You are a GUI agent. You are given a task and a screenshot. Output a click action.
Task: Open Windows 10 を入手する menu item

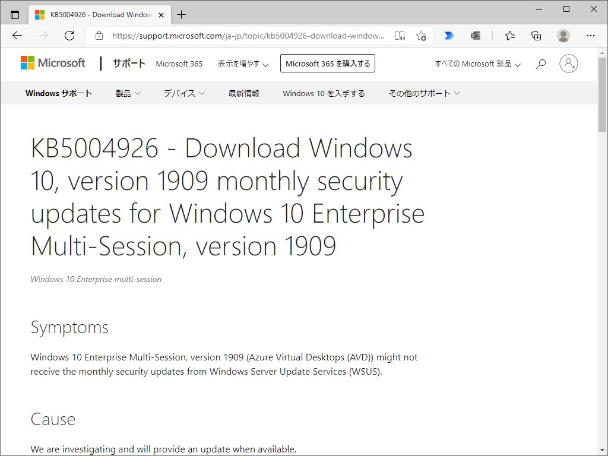[x=324, y=93]
